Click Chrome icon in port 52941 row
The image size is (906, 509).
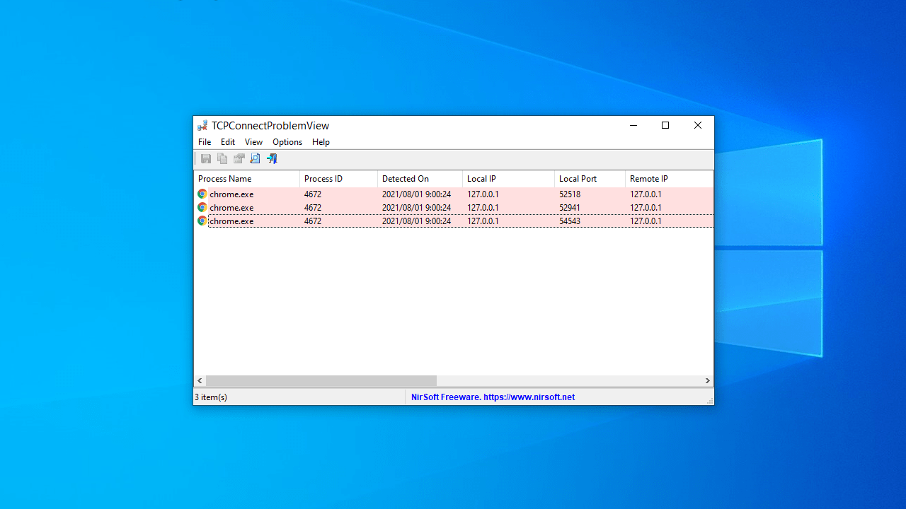[x=202, y=207]
